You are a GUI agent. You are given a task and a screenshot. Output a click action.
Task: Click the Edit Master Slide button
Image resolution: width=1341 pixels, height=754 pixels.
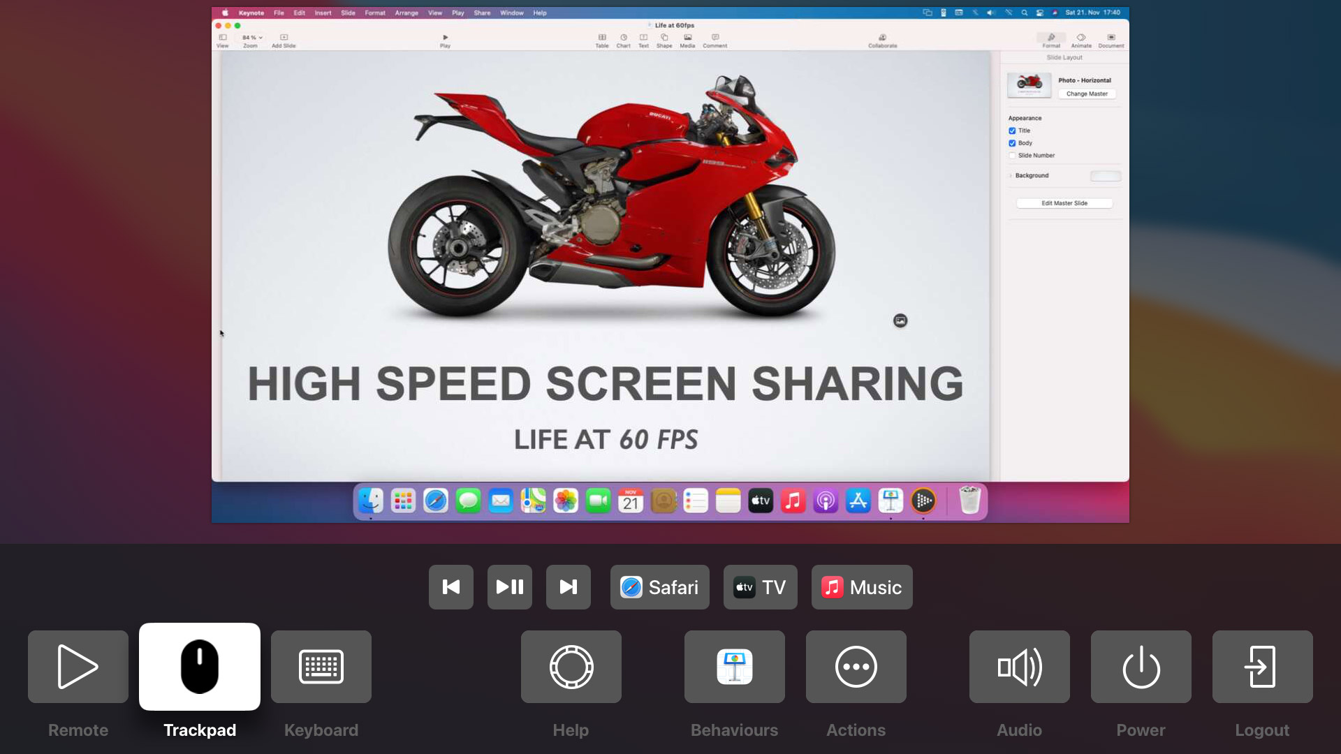tap(1064, 203)
